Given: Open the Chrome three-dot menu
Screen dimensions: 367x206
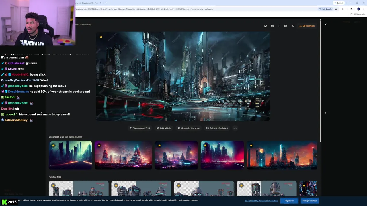Looking at the screenshot, I should click(364, 9).
